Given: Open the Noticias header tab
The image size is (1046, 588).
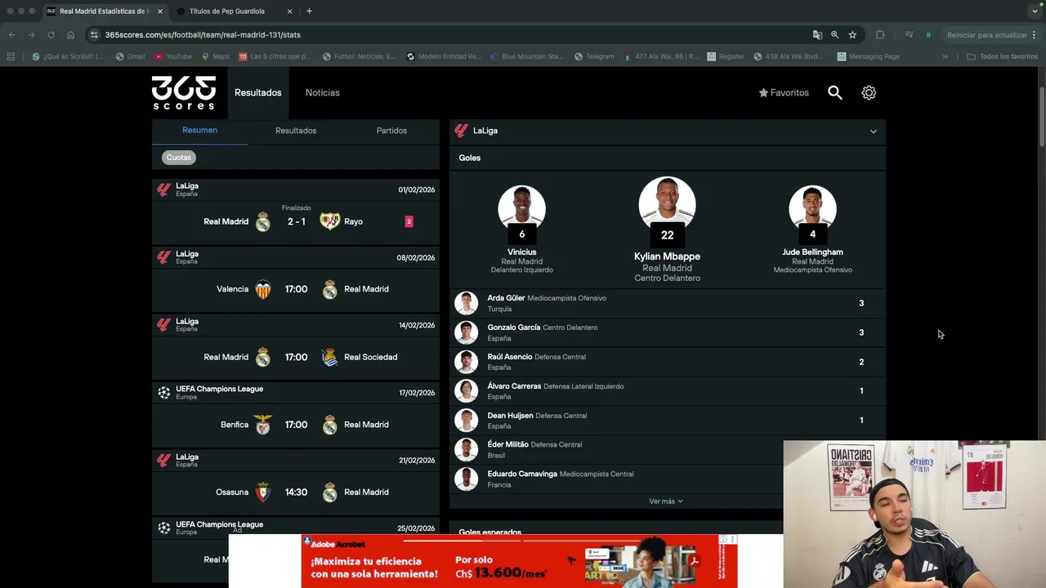Looking at the screenshot, I should click(322, 92).
